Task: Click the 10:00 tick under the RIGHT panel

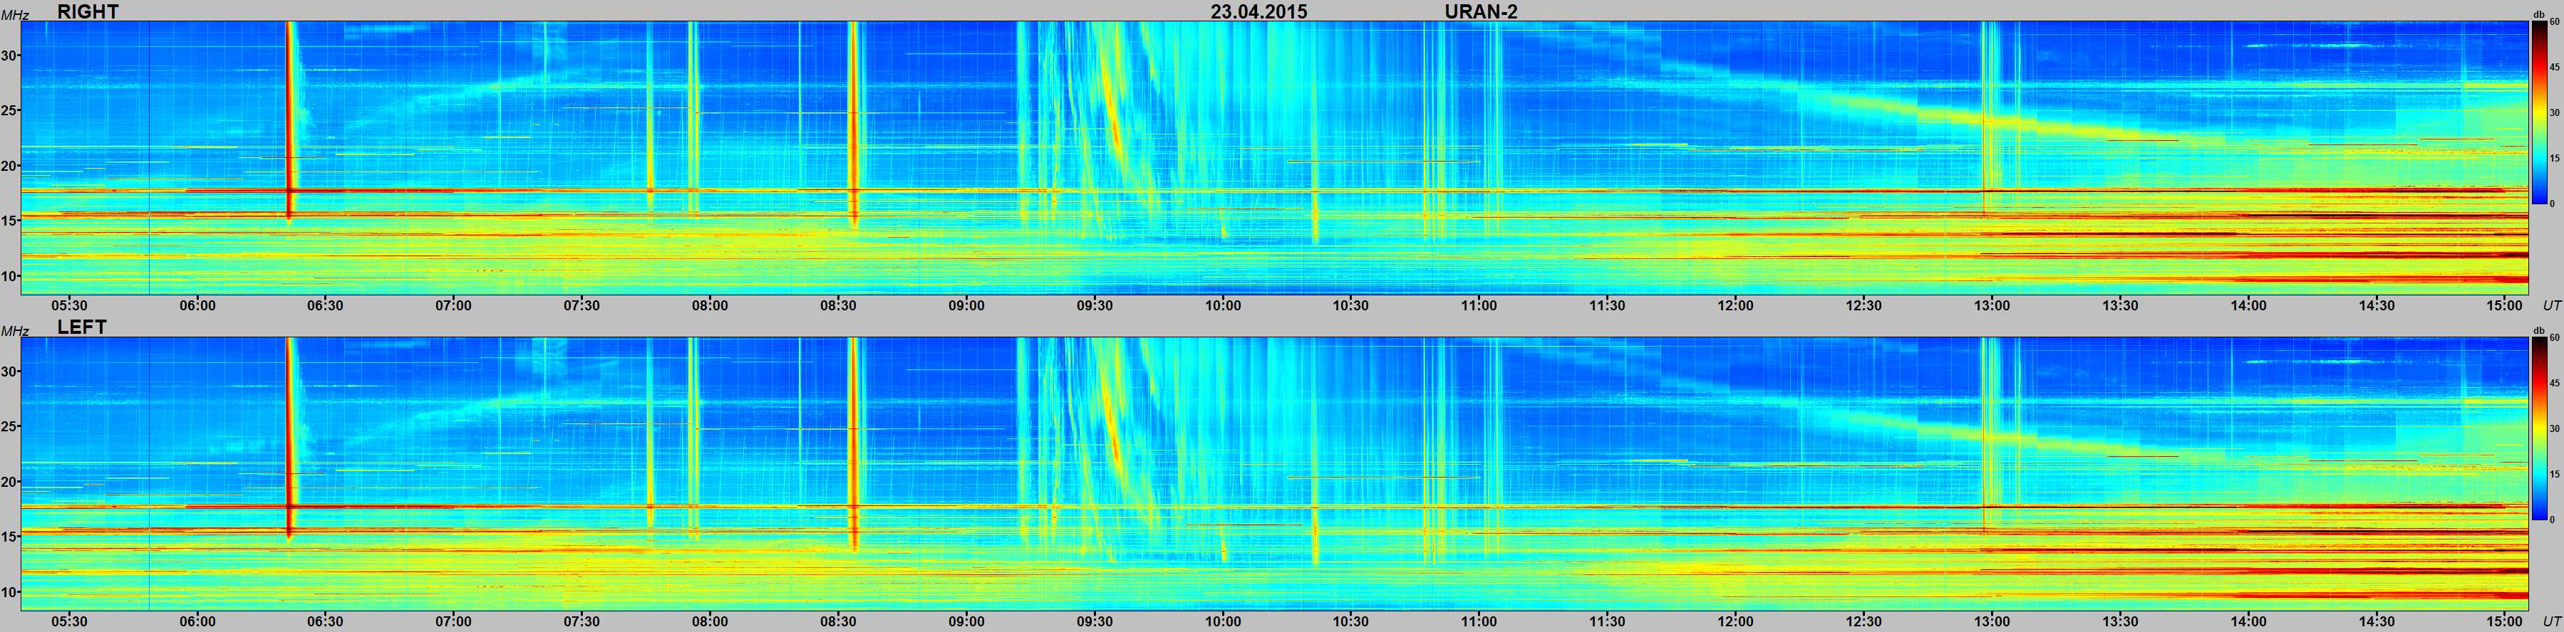Action: click(x=1222, y=305)
